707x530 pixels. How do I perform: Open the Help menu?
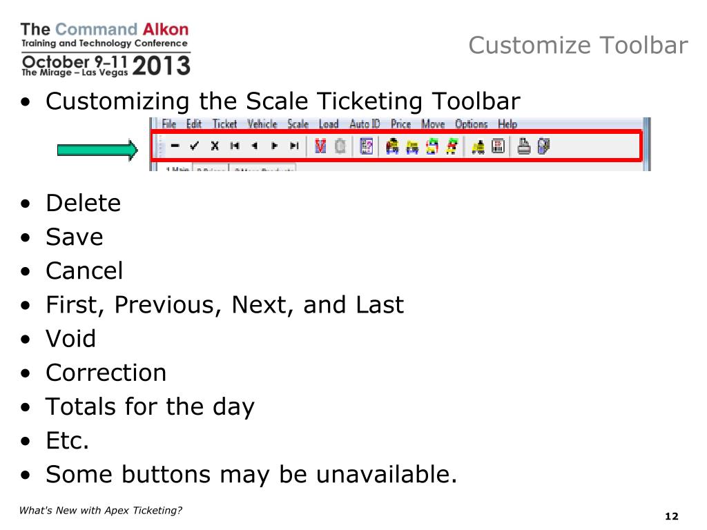click(x=507, y=124)
